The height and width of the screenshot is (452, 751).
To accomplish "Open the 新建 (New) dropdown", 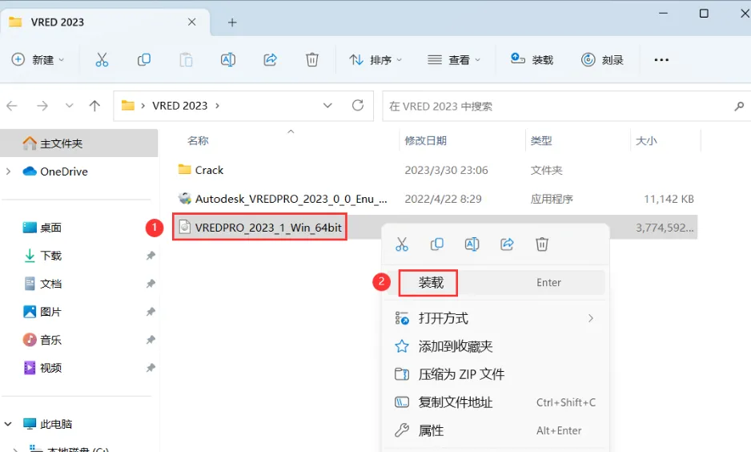I will (x=38, y=60).
